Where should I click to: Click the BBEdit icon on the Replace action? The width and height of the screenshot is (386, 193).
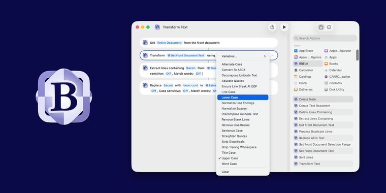pos(145,85)
